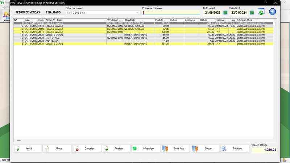
Task: Expand the Filtrar por Nome dropdown
Action: click(138, 13)
